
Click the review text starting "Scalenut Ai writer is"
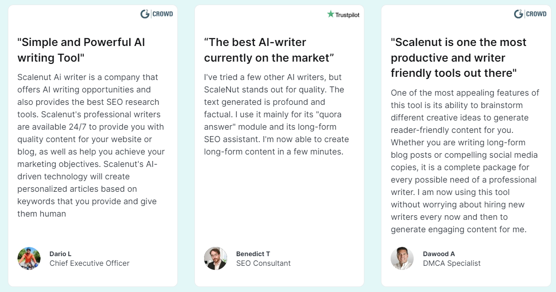91,145
